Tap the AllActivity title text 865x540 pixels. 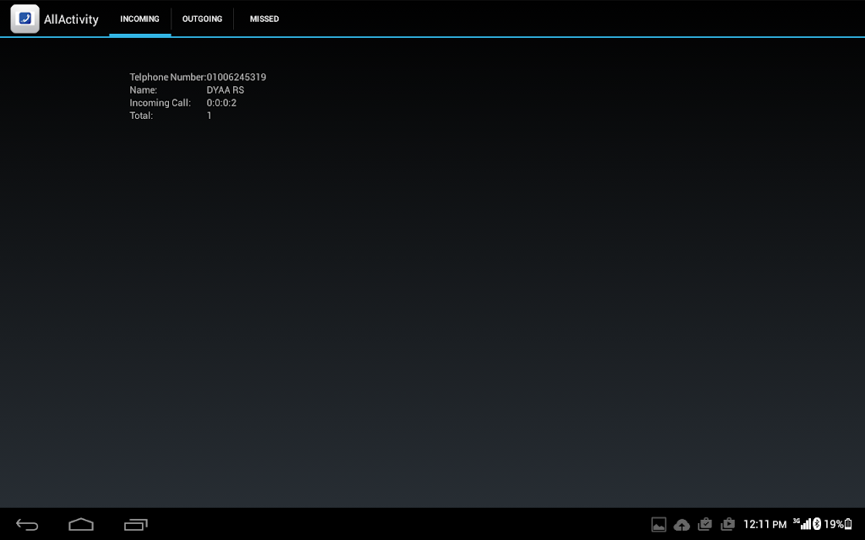tap(71, 19)
